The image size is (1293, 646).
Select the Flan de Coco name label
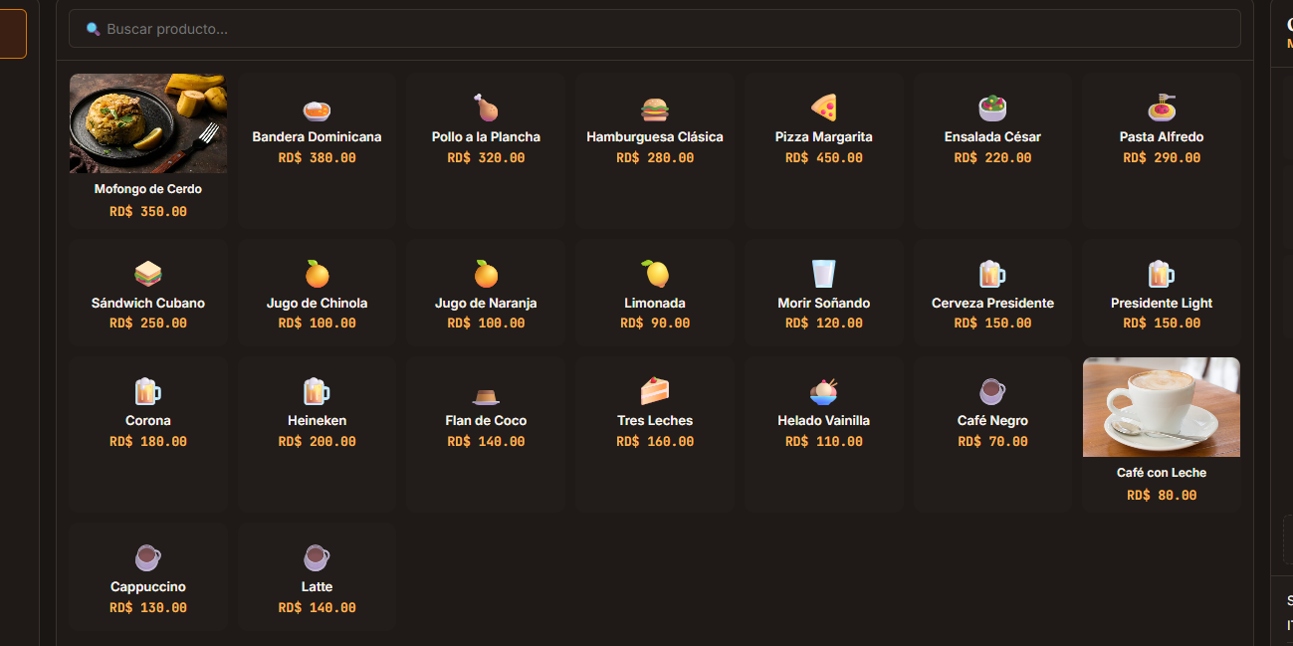(x=486, y=420)
